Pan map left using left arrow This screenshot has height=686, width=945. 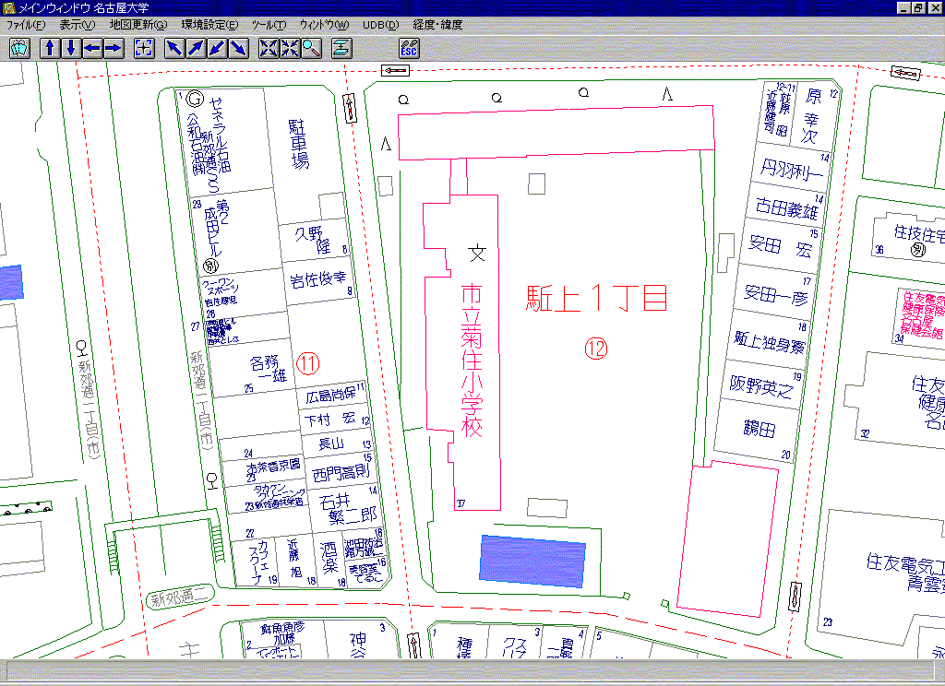click(92, 48)
